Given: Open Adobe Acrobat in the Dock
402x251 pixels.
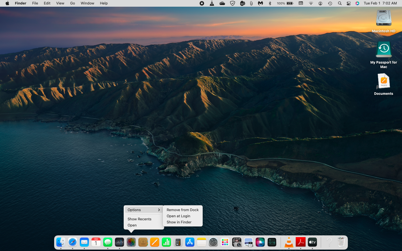Looking at the screenshot, I should tap(301, 242).
